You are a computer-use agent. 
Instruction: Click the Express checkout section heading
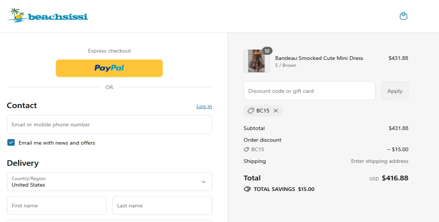click(x=109, y=51)
